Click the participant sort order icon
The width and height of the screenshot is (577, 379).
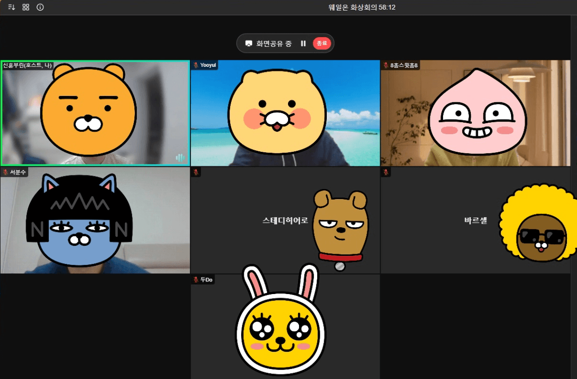(x=12, y=7)
